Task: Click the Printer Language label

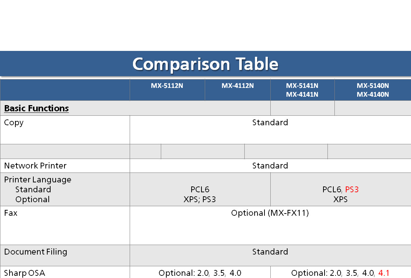Action: click(x=37, y=179)
